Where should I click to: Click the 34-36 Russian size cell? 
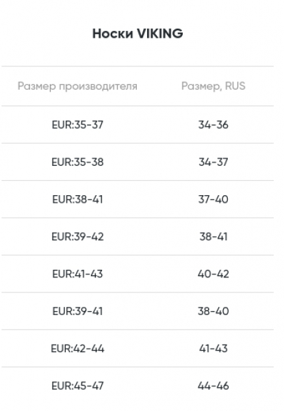pos(214,125)
